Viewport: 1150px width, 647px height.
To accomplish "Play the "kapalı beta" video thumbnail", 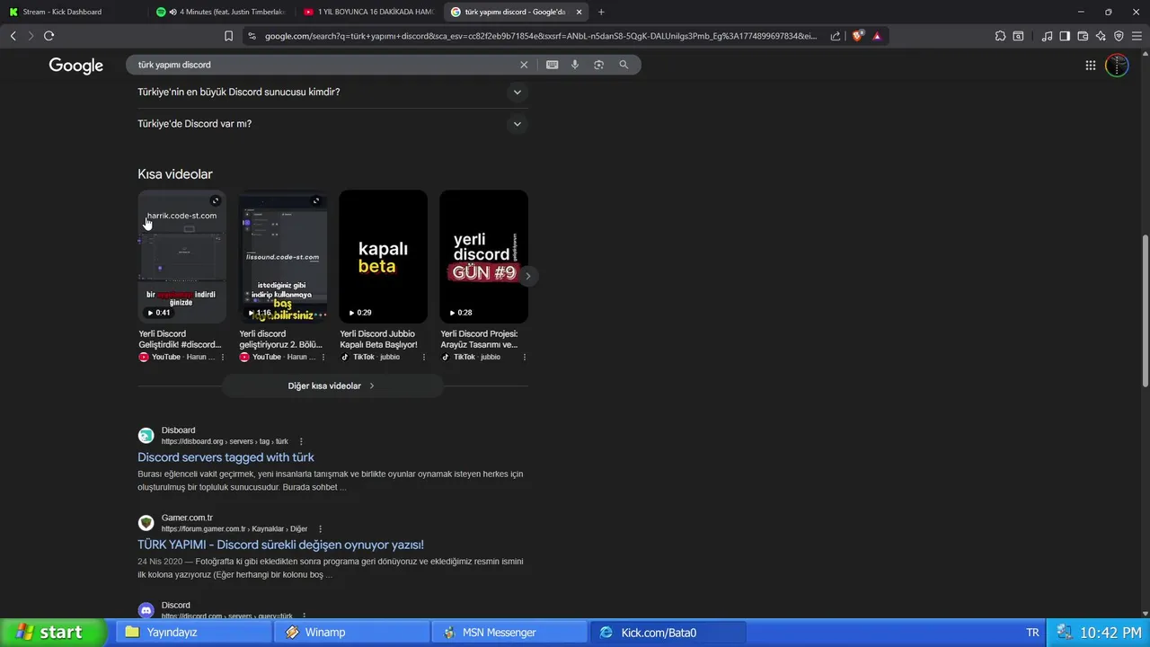I will [x=383, y=256].
